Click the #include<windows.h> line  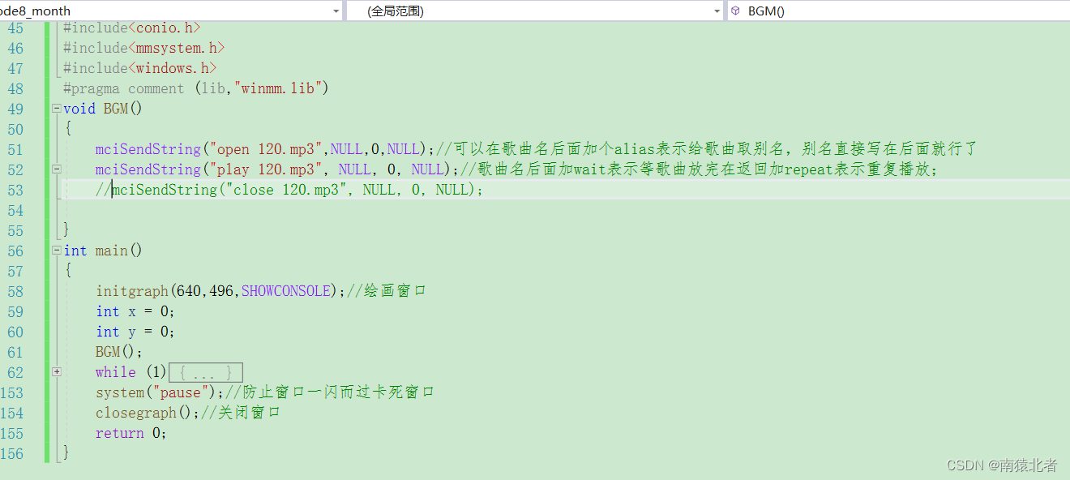(x=139, y=68)
